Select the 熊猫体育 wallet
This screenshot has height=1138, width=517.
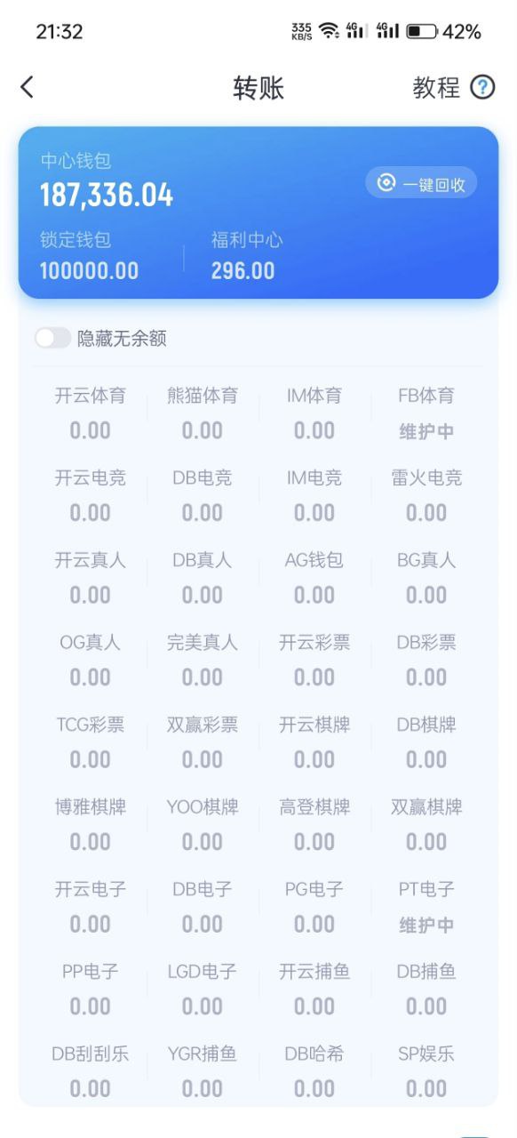(x=203, y=413)
